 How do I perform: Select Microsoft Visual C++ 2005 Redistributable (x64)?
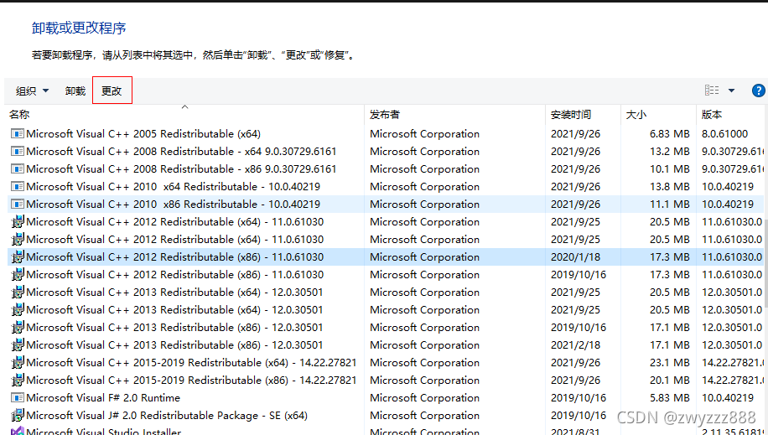tap(143, 134)
